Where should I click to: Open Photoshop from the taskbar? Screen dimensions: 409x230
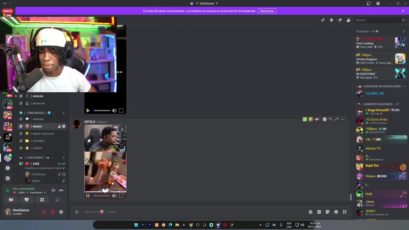tap(143, 225)
